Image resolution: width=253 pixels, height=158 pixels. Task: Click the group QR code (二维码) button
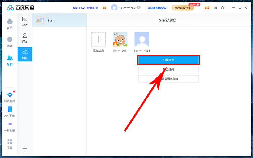[x=168, y=69]
